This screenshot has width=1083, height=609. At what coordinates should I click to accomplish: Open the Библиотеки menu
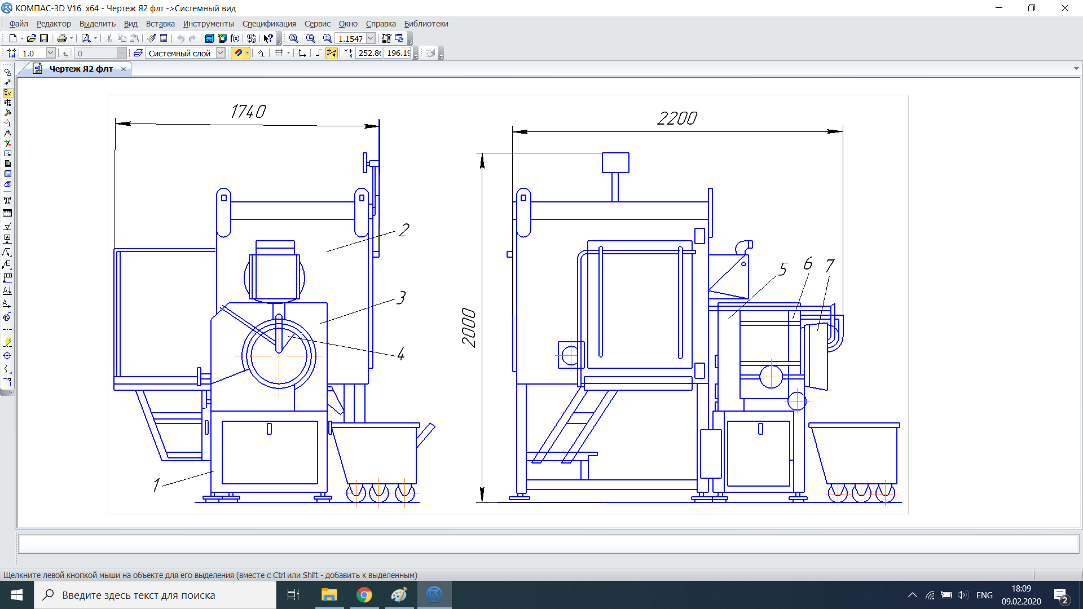coord(426,24)
